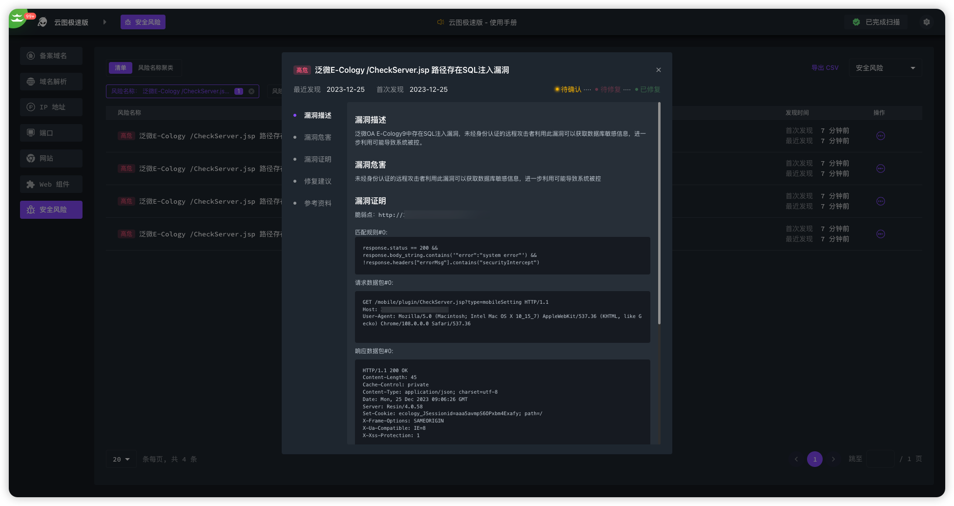Remove the 风险名称 filter chip
Screen dimensions: 954x506
(x=251, y=91)
